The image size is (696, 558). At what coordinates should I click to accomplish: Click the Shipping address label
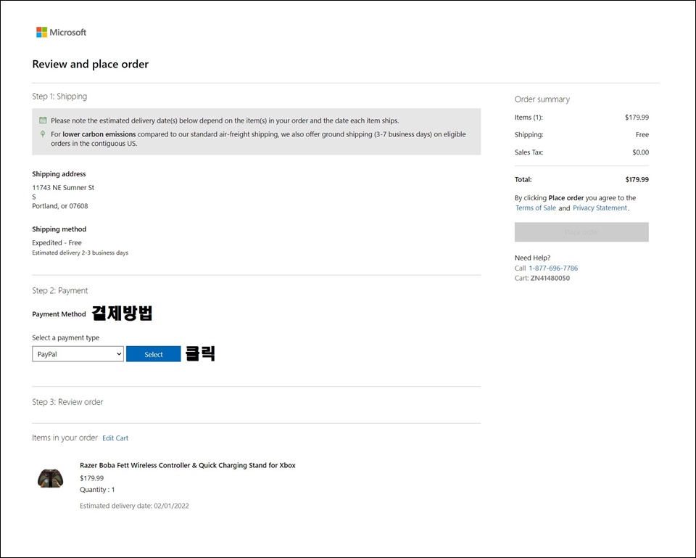point(59,174)
